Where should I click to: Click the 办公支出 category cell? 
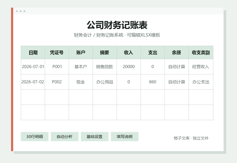[201, 82]
